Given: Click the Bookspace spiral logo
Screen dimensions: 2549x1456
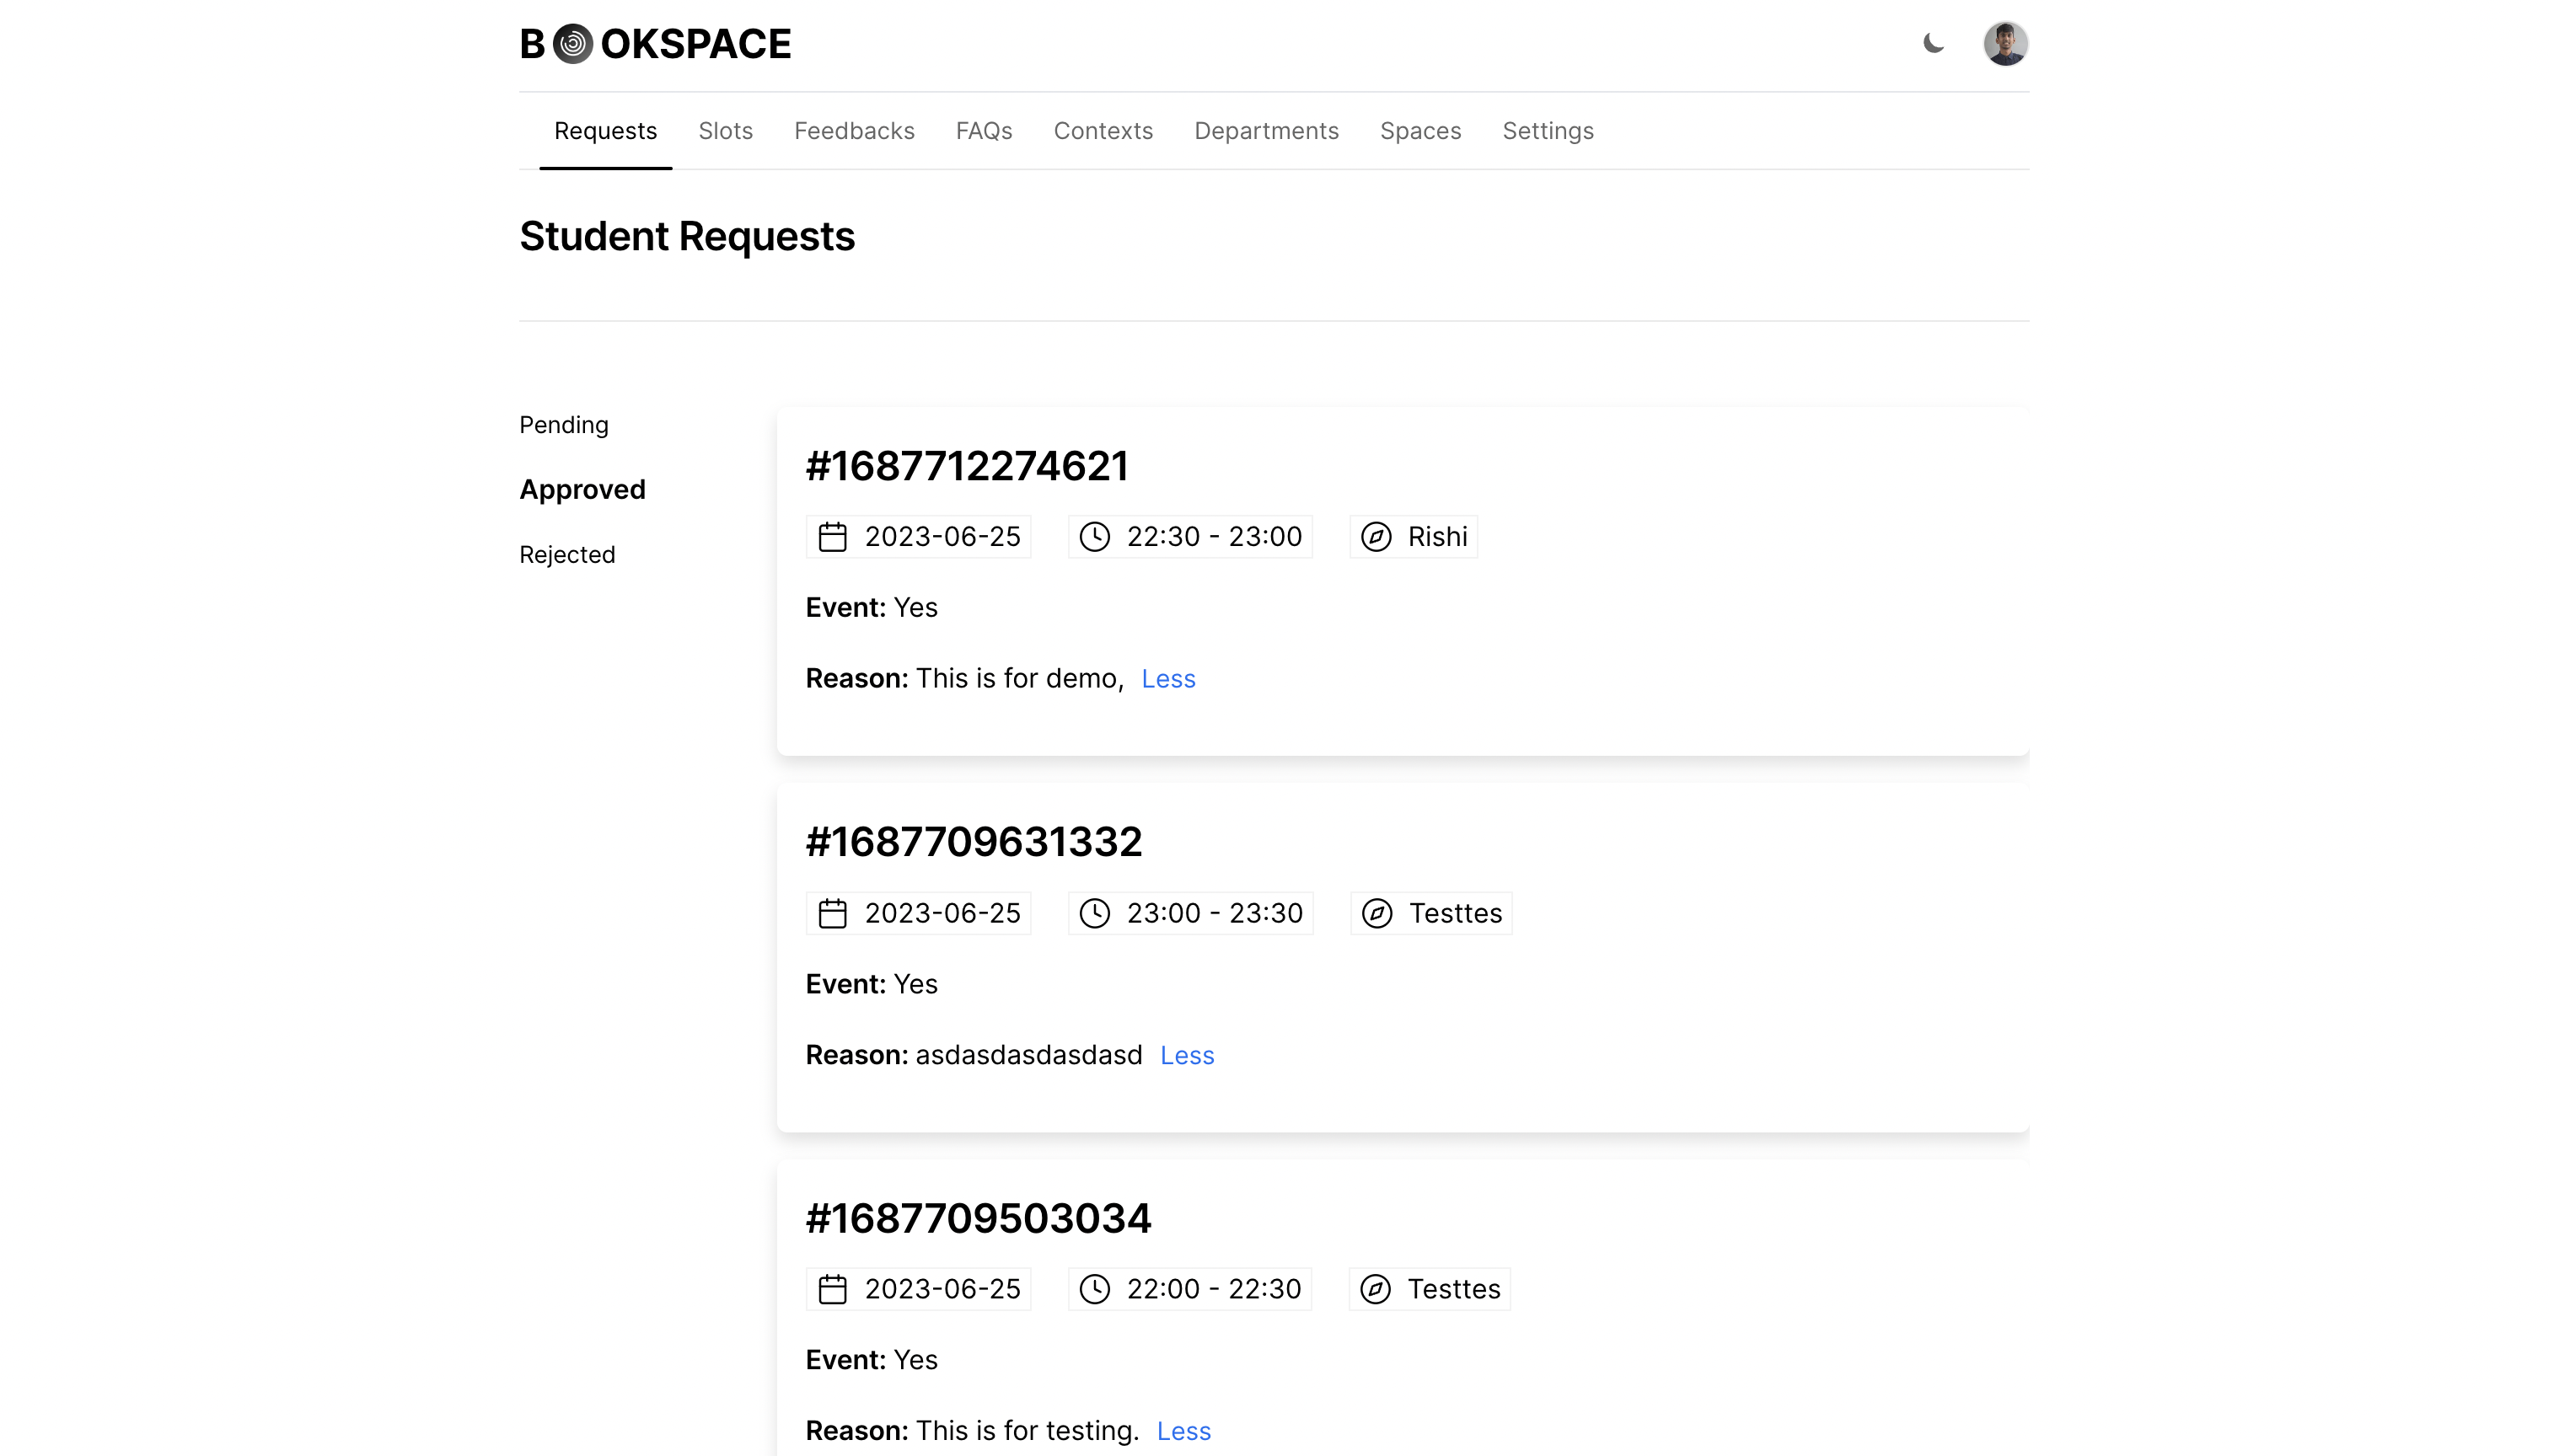Looking at the screenshot, I should 572,44.
